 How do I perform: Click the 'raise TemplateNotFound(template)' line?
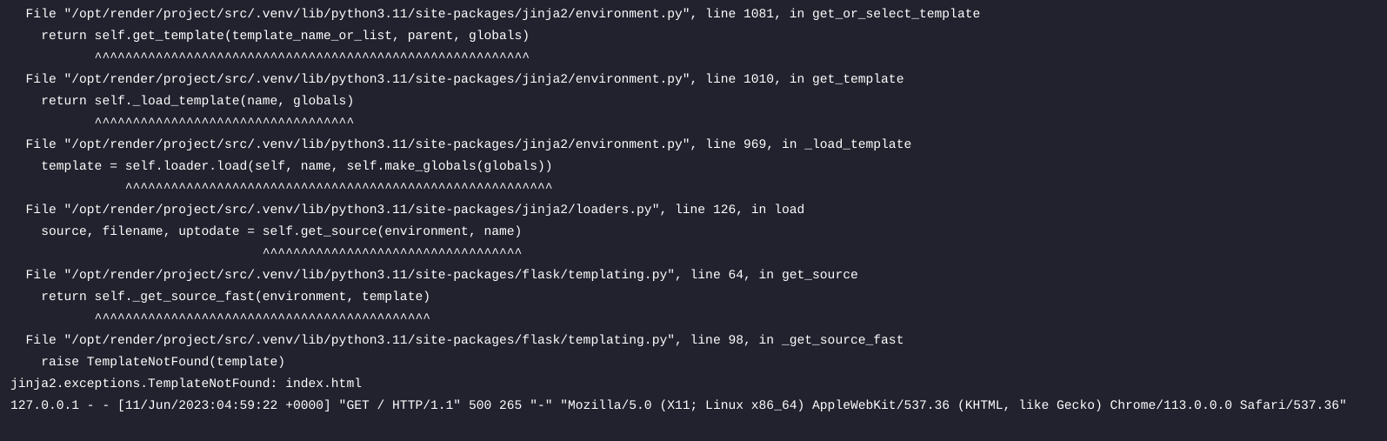pos(163,362)
